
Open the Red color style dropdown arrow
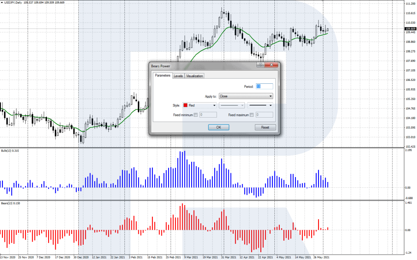pos(214,105)
